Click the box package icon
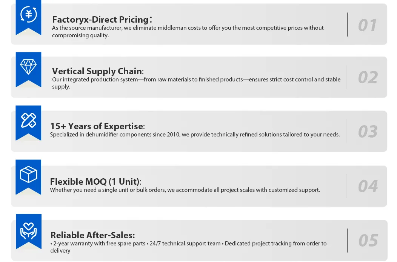 [28, 175]
